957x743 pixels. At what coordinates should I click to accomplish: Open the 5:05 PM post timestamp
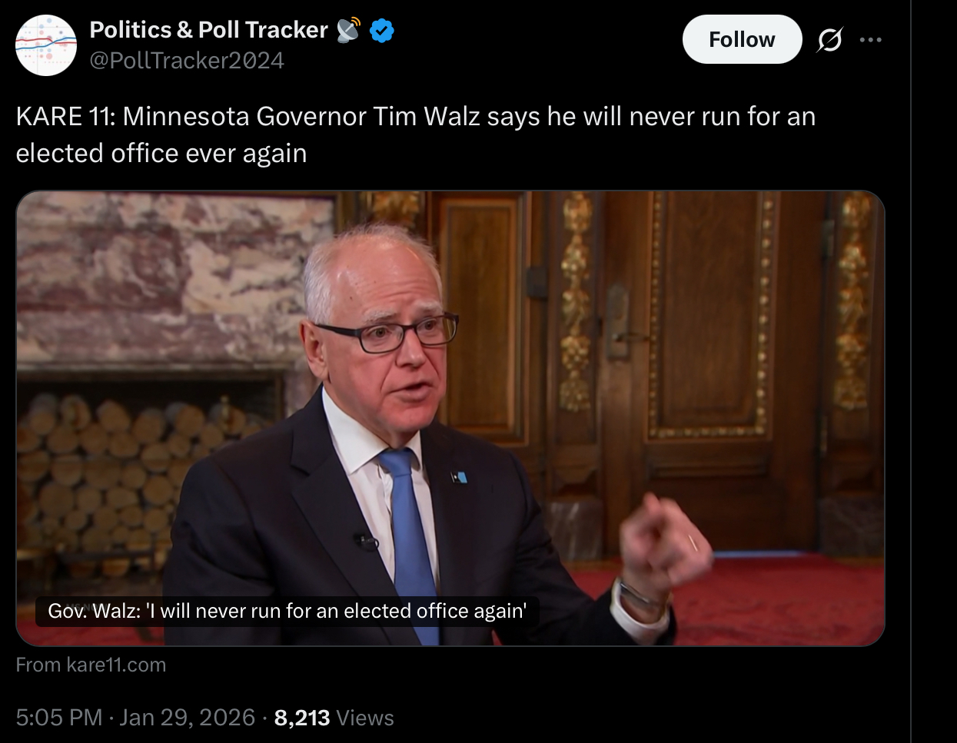[x=58, y=718]
